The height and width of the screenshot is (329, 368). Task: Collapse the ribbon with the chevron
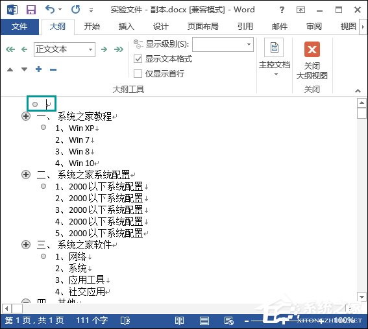[358, 91]
